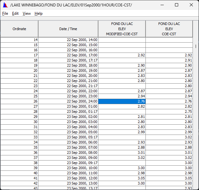The height and width of the screenshot is (190, 199).
Task: Click ordinate 30 row number
Action: [x=19, y=122]
